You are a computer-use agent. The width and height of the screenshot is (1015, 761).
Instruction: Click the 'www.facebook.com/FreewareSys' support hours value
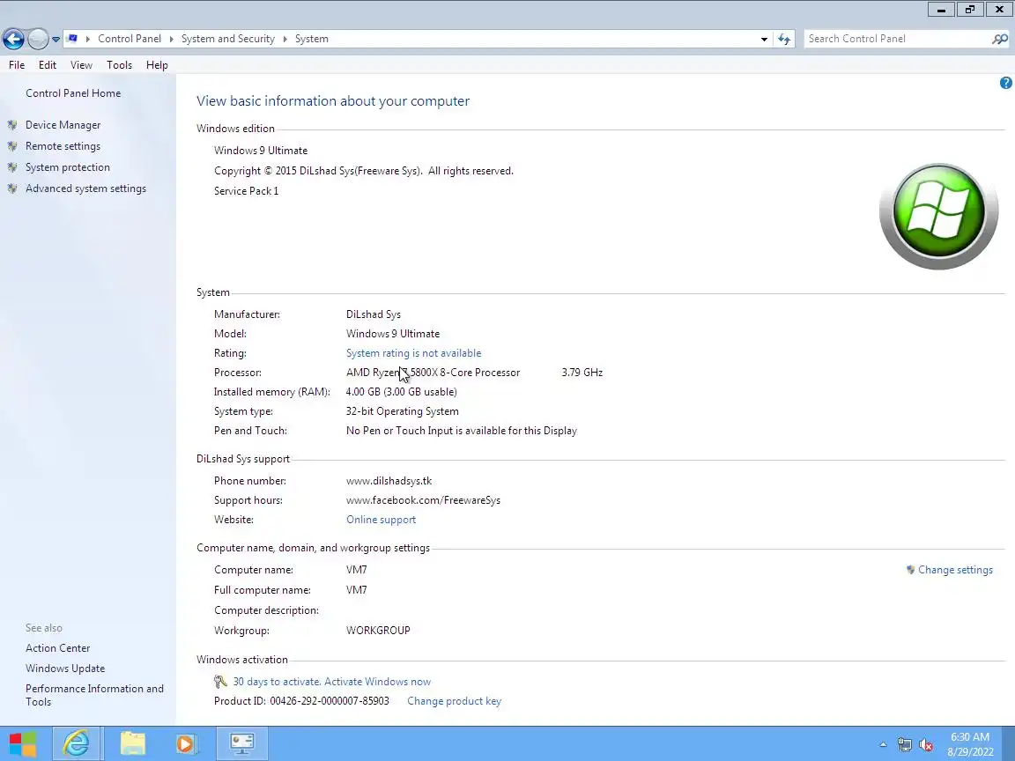[423, 500]
